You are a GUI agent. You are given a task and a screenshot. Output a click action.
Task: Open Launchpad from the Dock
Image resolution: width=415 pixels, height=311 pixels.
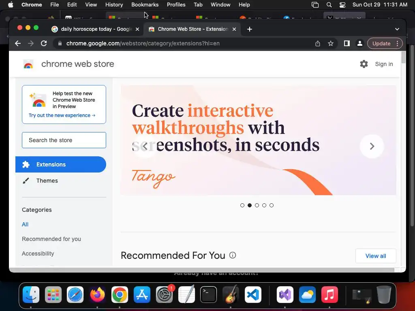(x=53, y=295)
